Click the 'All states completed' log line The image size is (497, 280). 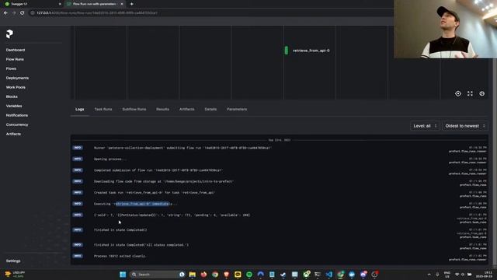point(141,245)
